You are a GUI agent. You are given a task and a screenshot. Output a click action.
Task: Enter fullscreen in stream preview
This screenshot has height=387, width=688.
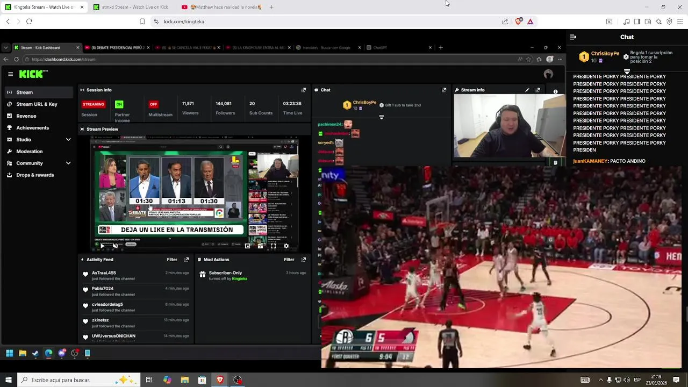273,246
